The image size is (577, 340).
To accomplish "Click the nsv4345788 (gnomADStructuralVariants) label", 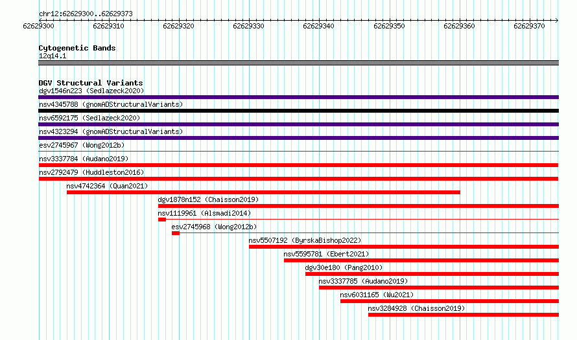I will click(111, 104).
